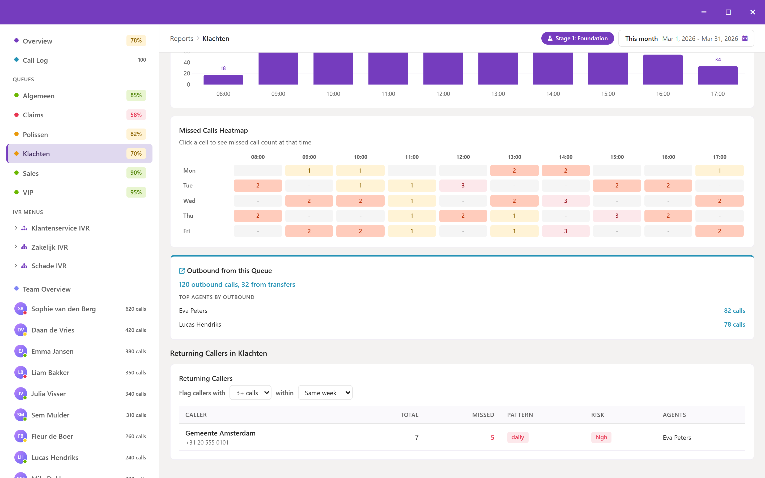Click Friday 11:00 heatmap cell

(x=411, y=231)
